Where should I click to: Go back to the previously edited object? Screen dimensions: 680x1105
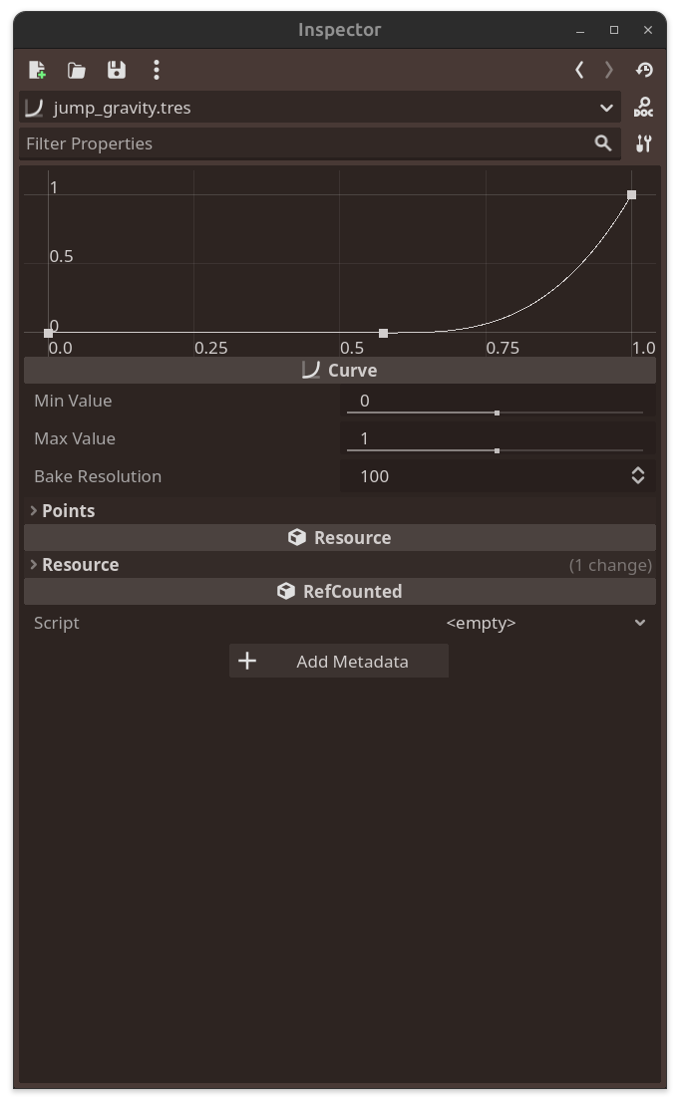pos(579,70)
